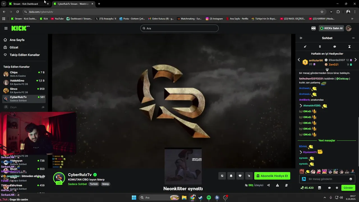
Task: Click the KICKs Satın Al button
Action: coord(332,28)
